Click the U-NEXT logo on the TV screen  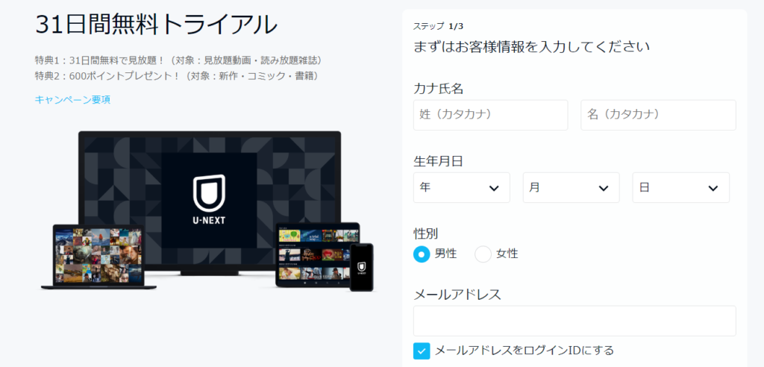[x=210, y=201]
